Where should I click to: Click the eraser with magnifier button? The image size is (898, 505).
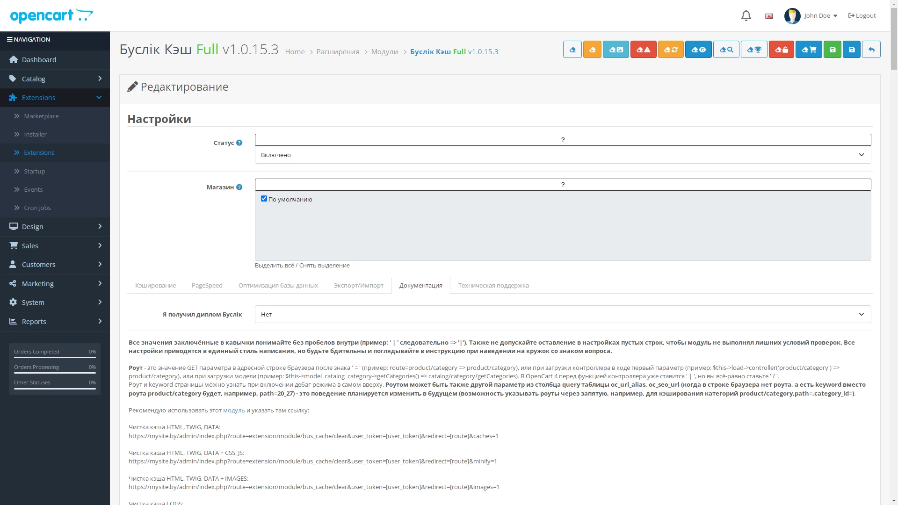[726, 50]
